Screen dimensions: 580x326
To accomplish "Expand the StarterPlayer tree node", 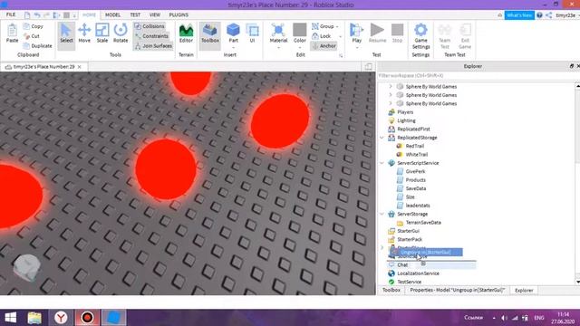I will point(382,247).
